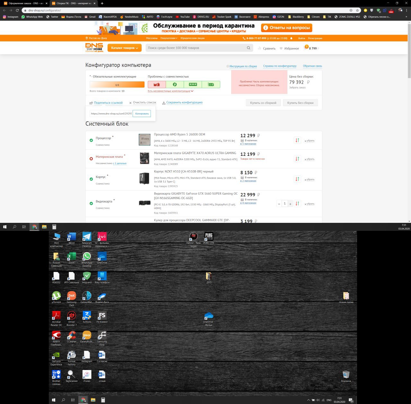This screenshot has height=404, width=411.
Task: Open Telegram Desktop icon on desktop
Action: point(87,240)
